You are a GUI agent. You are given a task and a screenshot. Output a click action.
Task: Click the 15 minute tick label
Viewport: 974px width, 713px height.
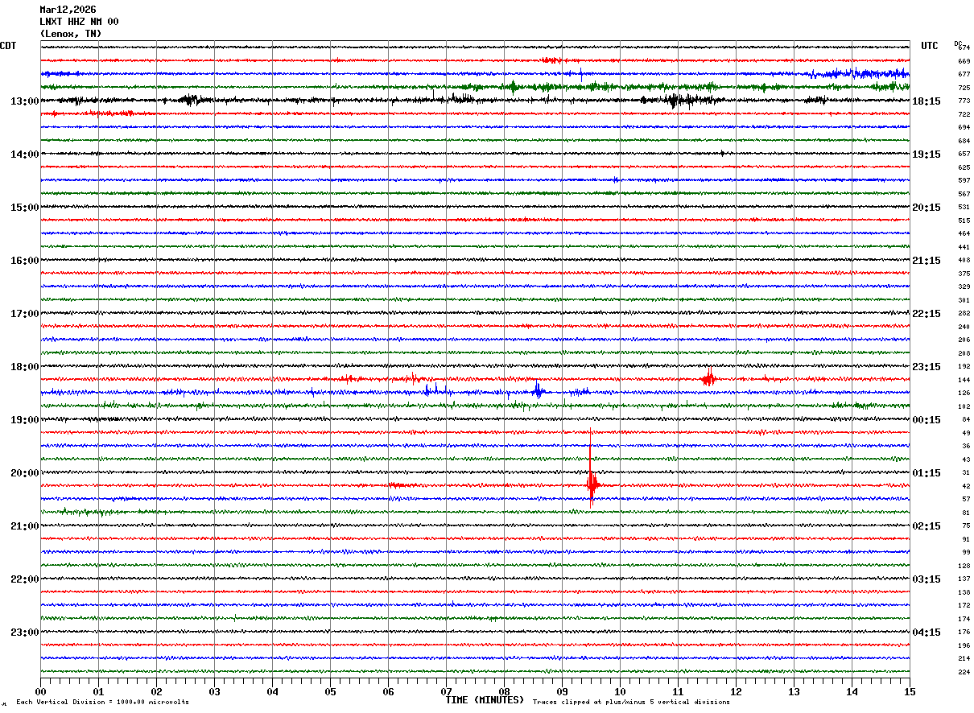(x=909, y=691)
